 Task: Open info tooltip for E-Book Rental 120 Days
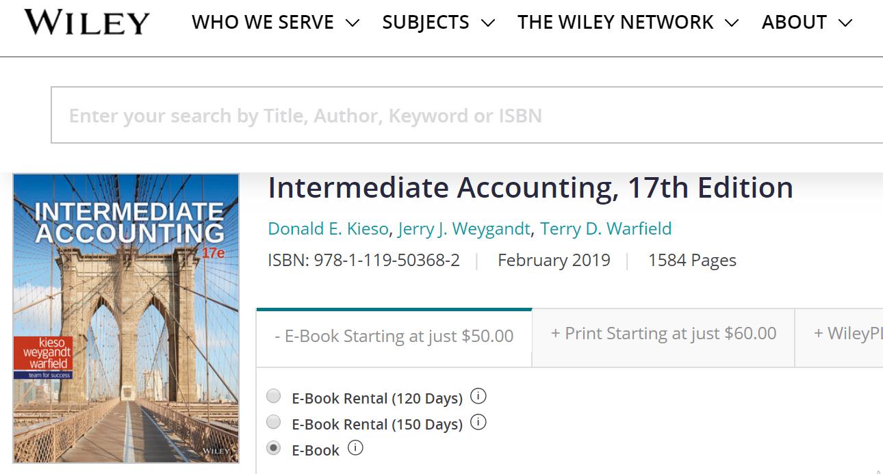tap(479, 396)
